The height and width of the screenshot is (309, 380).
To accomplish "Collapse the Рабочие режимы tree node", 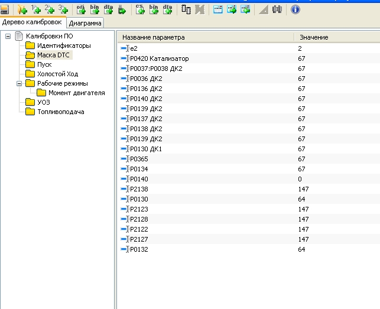I will click(x=19, y=83).
